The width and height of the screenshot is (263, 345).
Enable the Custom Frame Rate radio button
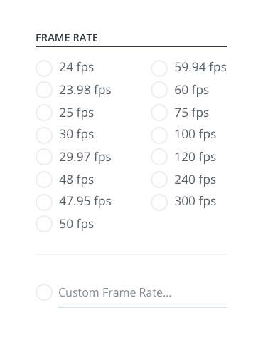click(44, 292)
